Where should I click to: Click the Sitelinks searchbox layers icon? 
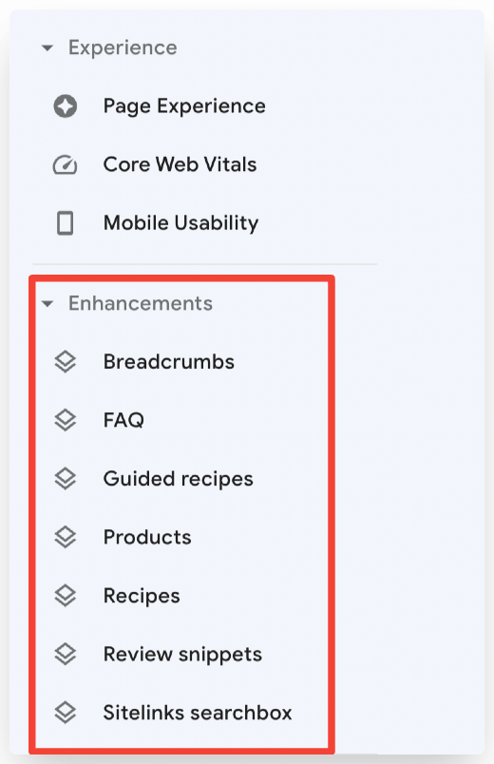(x=66, y=713)
